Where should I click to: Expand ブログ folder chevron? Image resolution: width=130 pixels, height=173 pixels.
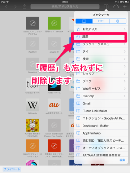click(125, 81)
